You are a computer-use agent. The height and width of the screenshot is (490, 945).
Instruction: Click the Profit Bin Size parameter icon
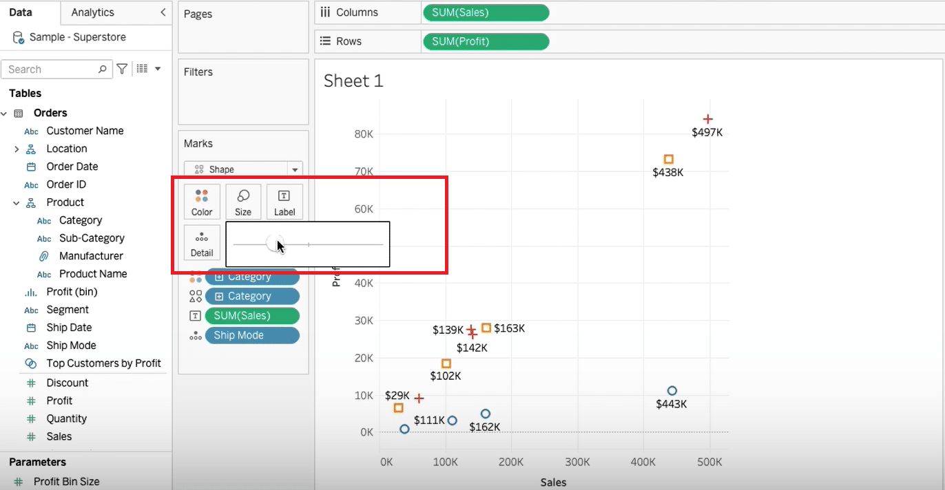tap(19, 482)
